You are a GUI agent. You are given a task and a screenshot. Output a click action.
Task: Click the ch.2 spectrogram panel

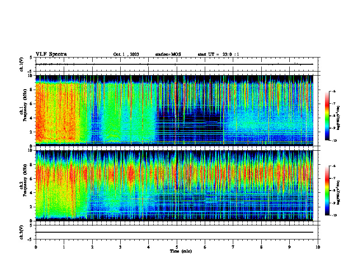(x=174, y=186)
